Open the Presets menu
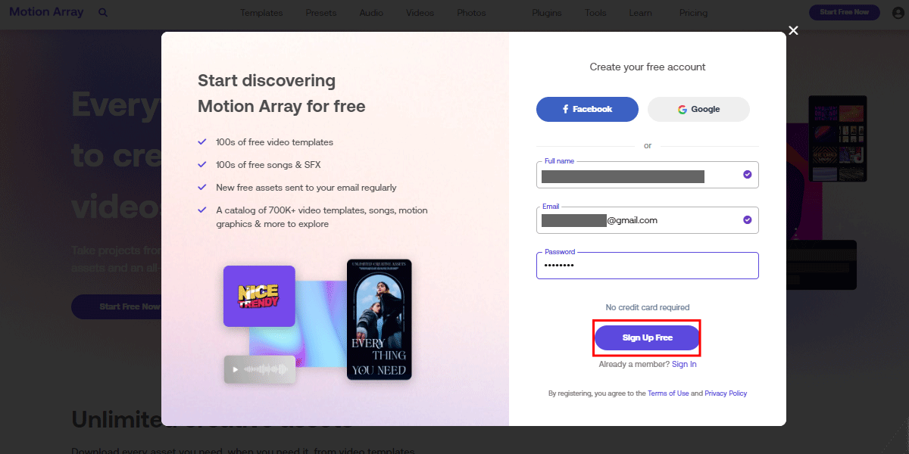The image size is (909, 454). click(x=321, y=13)
